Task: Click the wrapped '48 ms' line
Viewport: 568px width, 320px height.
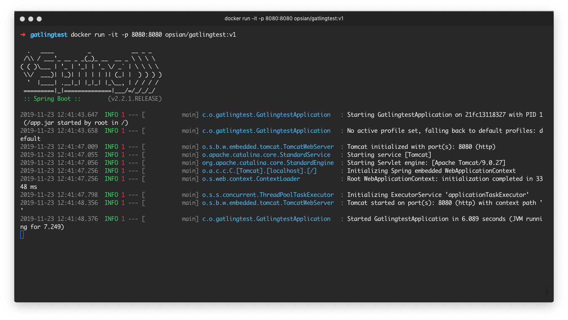Action: click(x=29, y=187)
